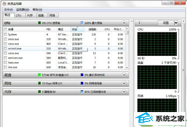Click the green hard faults legend square
The width and height of the screenshot is (187, 127).
pyautogui.click(x=40, y=92)
